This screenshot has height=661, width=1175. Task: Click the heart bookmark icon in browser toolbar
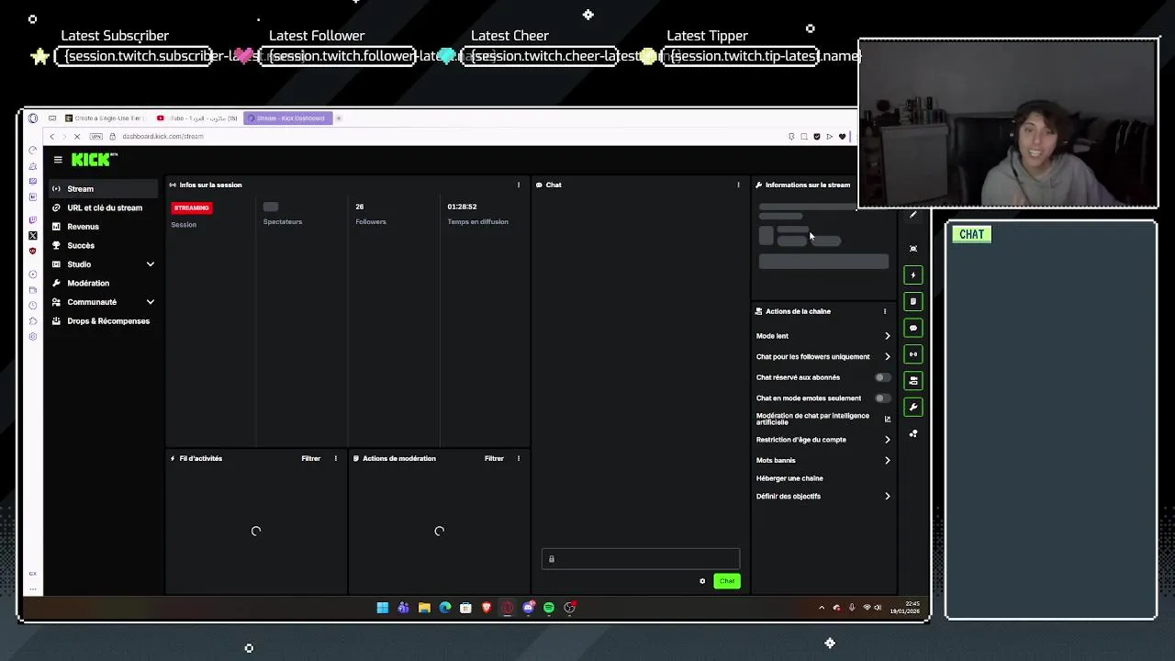[842, 137]
